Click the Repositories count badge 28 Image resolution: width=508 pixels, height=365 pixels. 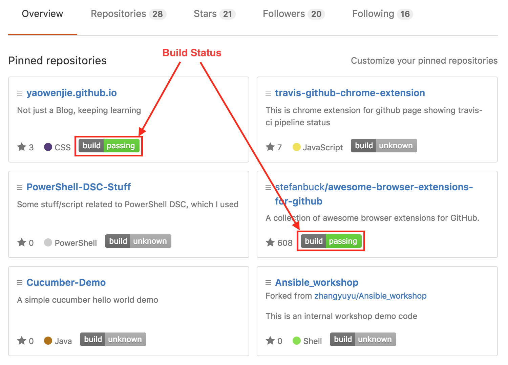[x=157, y=14]
